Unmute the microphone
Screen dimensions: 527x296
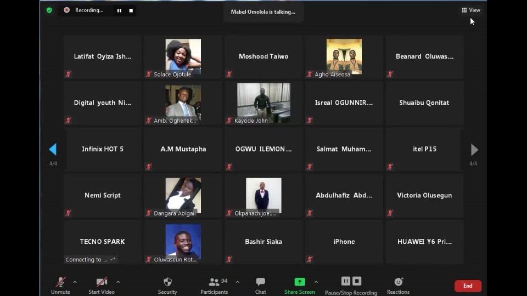point(60,282)
